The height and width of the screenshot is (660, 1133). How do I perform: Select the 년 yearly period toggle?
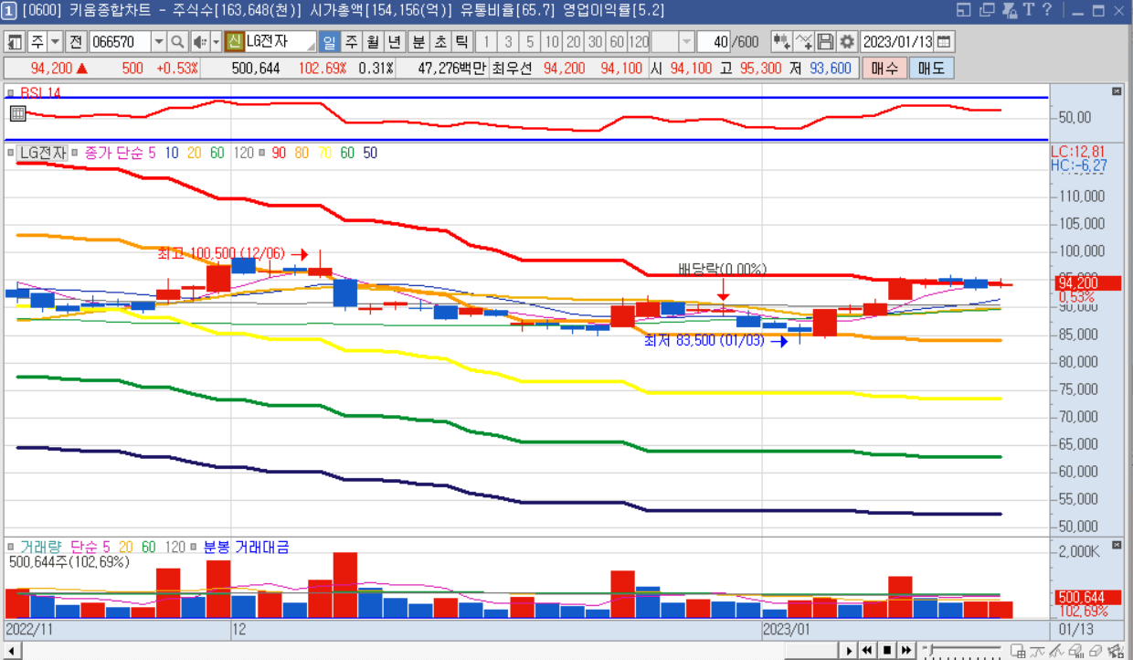point(394,42)
